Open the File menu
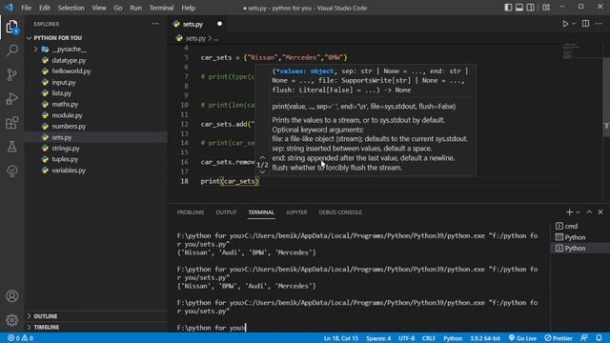The width and height of the screenshot is (610, 343). [26, 8]
